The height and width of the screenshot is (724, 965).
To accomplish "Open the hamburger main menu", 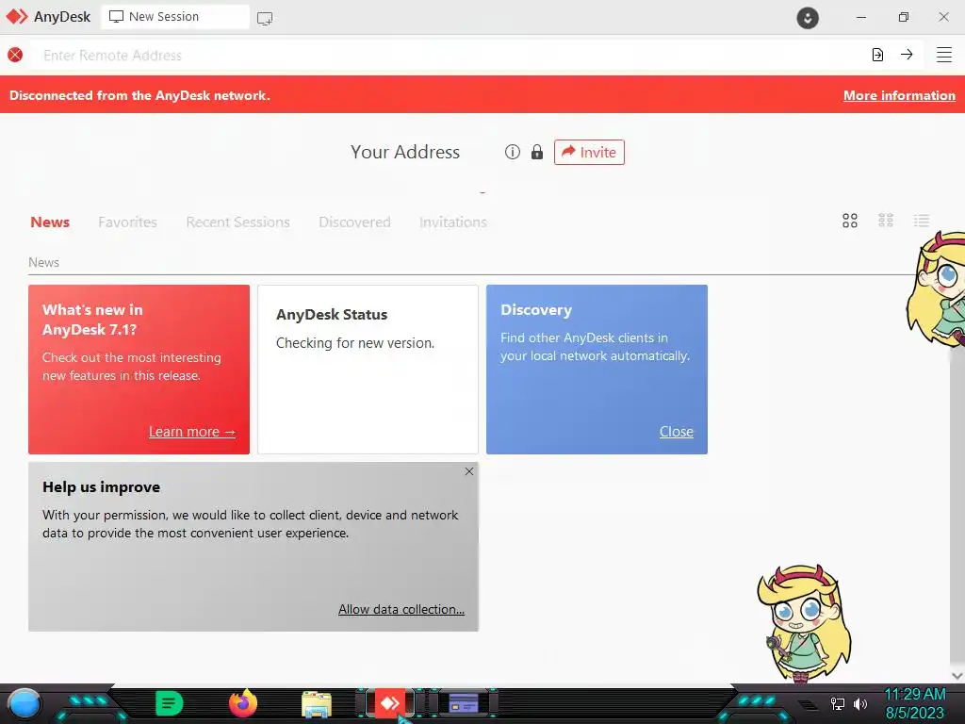I will (944, 55).
